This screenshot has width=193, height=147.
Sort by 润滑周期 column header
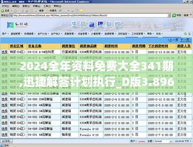139,46
